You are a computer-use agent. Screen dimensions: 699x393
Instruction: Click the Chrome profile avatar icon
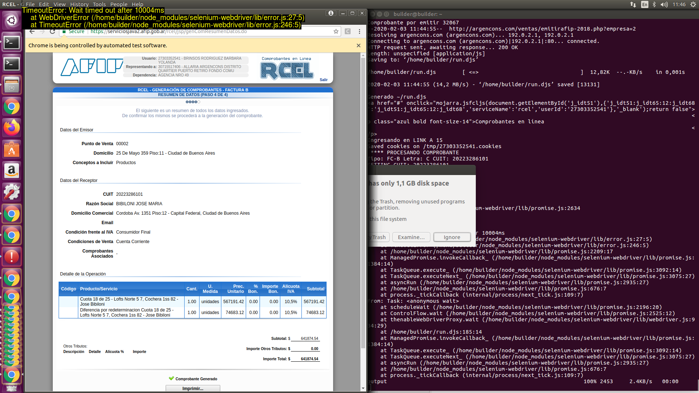pos(331,13)
